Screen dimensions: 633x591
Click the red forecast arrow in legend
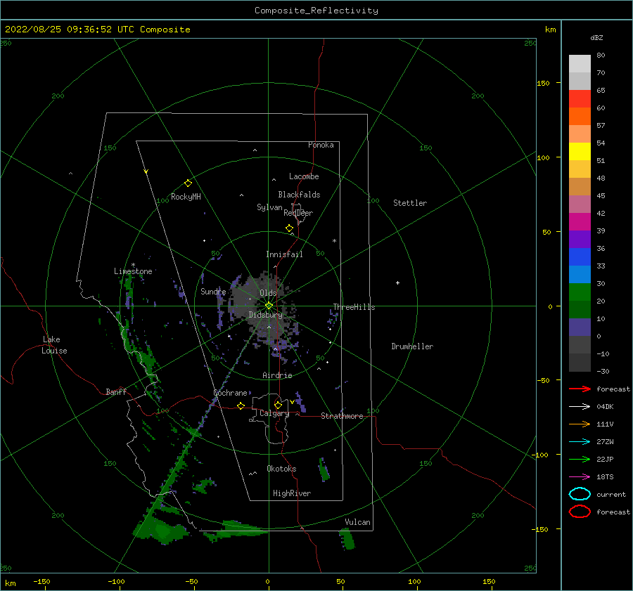(x=580, y=389)
